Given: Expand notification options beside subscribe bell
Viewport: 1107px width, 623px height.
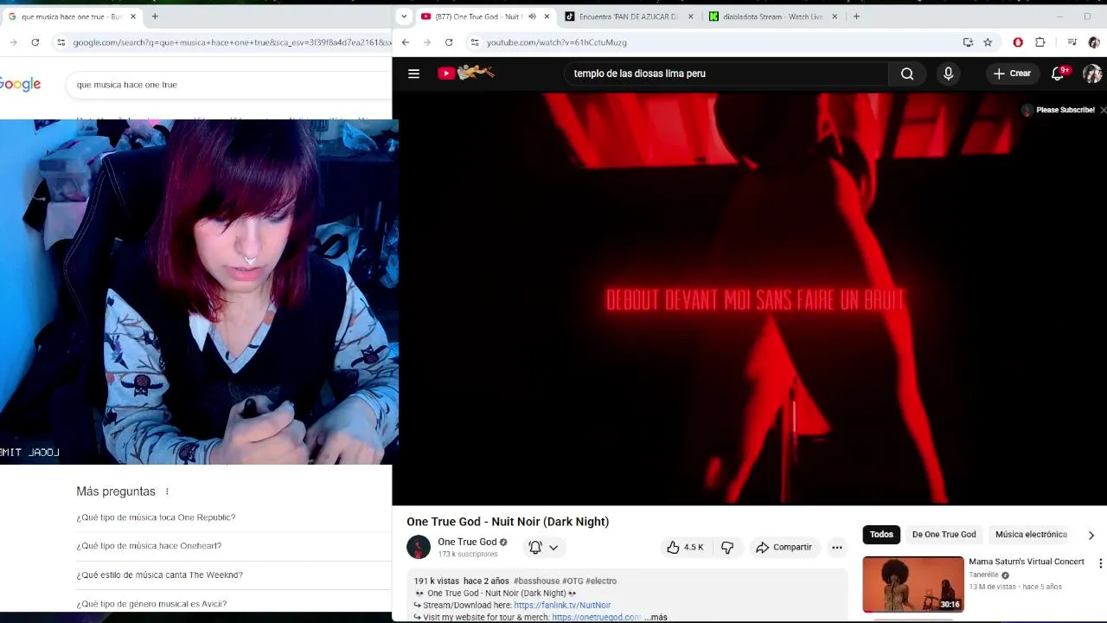Looking at the screenshot, I should point(553,547).
